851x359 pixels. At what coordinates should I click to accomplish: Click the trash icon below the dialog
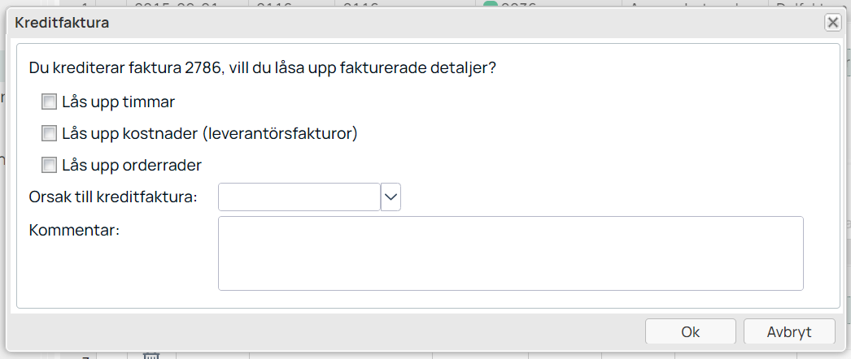151,355
